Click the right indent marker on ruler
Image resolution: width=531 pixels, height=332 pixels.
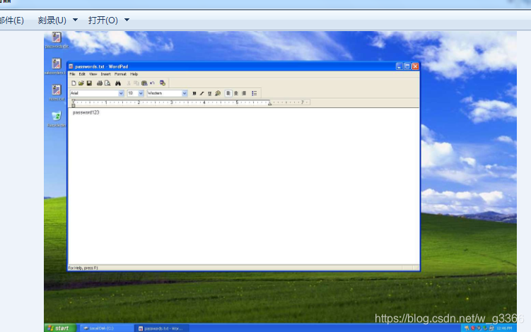point(269,103)
